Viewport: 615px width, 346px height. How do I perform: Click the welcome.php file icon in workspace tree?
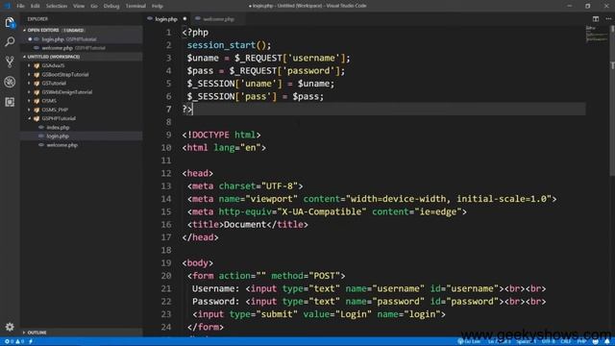pos(41,145)
